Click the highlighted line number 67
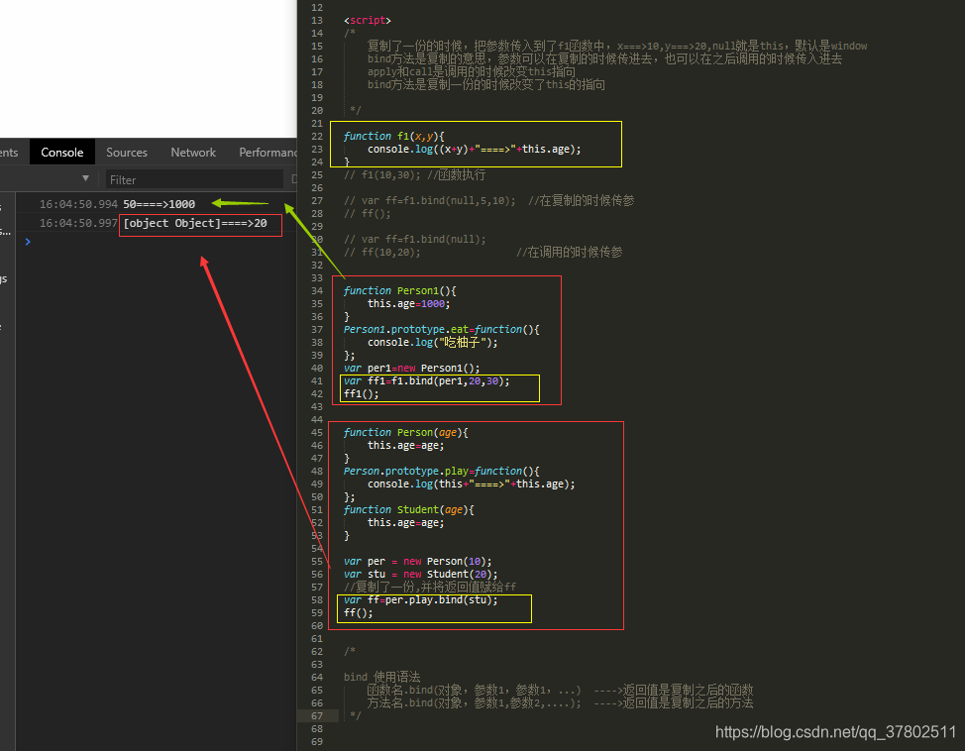965x751 pixels. 317,715
